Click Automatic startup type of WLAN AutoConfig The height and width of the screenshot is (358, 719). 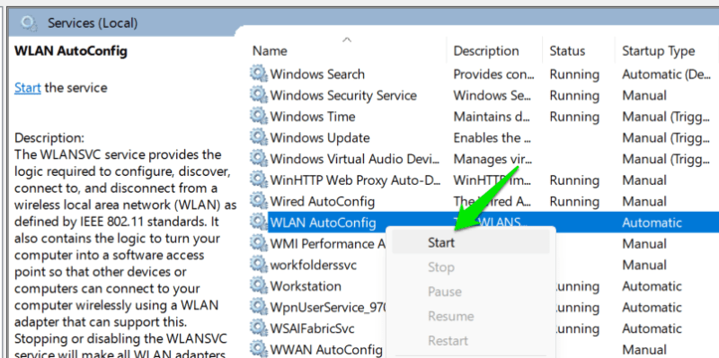click(x=652, y=223)
